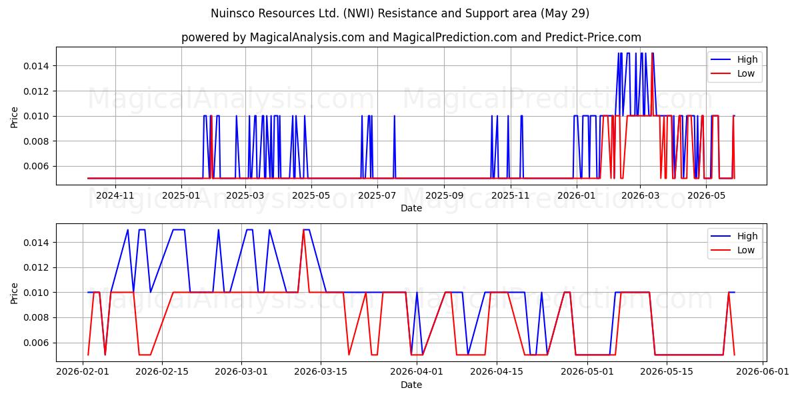Image resolution: width=800 pixels, height=400 pixels.
Task: Click the '2026-06-01' date tick label
Action: [763, 372]
